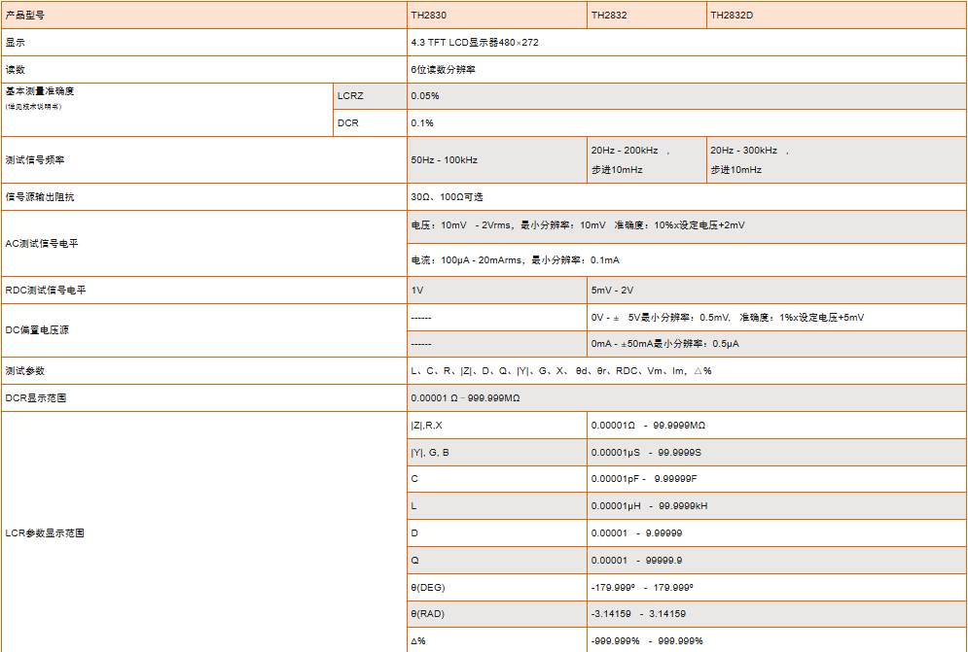
Task: Click the 基本测量准确度 row label
Action: click(x=166, y=110)
